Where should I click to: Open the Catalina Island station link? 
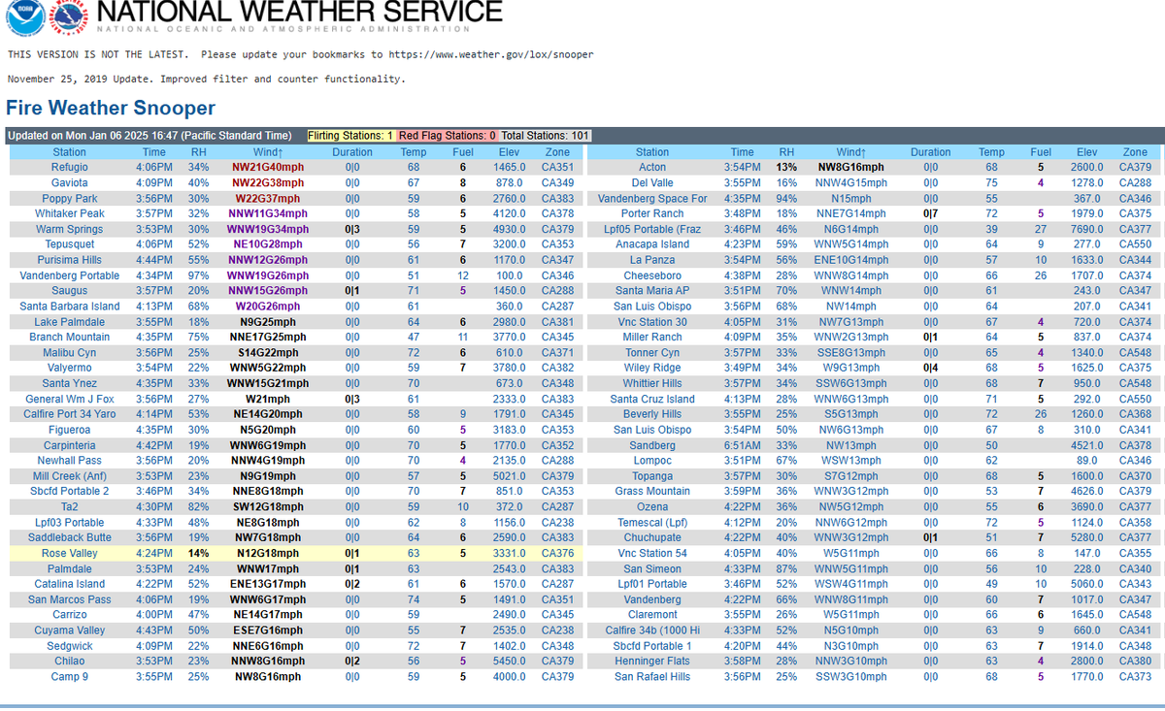pyautogui.click(x=70, y=584)
